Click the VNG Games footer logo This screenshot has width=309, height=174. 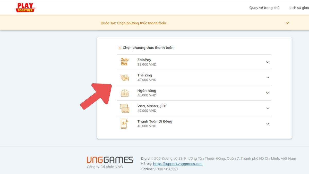110,160
